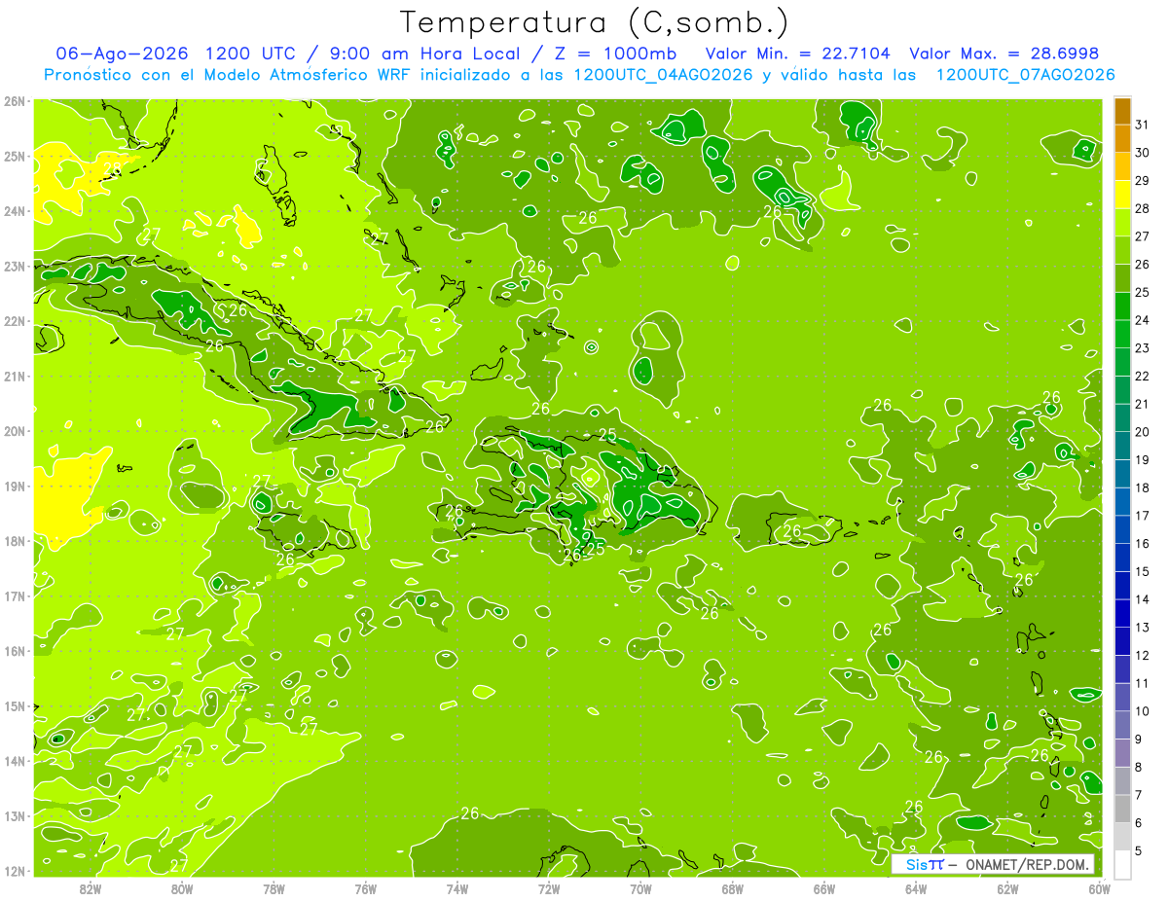Pick the yellow legend swatch between 28 and 29
This screenshot has height=902, width=1168.
[1122, 195]
